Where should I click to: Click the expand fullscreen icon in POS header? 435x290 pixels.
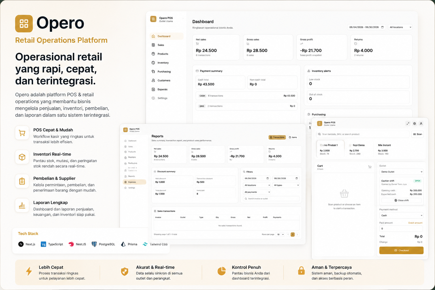(408, 123)
